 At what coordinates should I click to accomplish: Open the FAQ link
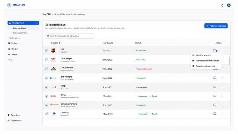[10, 60]
